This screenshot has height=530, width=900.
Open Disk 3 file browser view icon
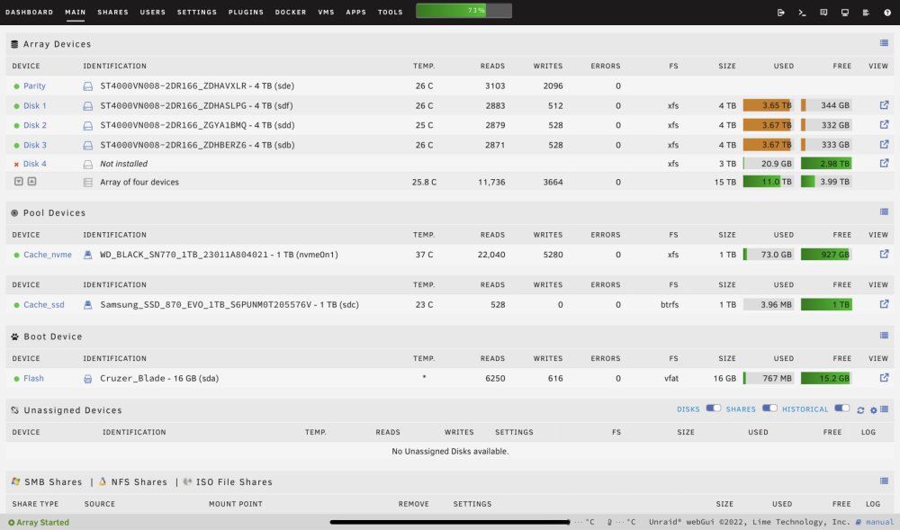pyautogui.click(x=884, y=144)
